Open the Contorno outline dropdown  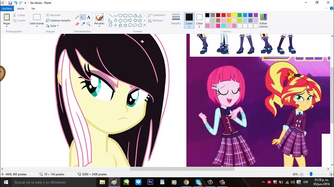(x=158, y=15)
